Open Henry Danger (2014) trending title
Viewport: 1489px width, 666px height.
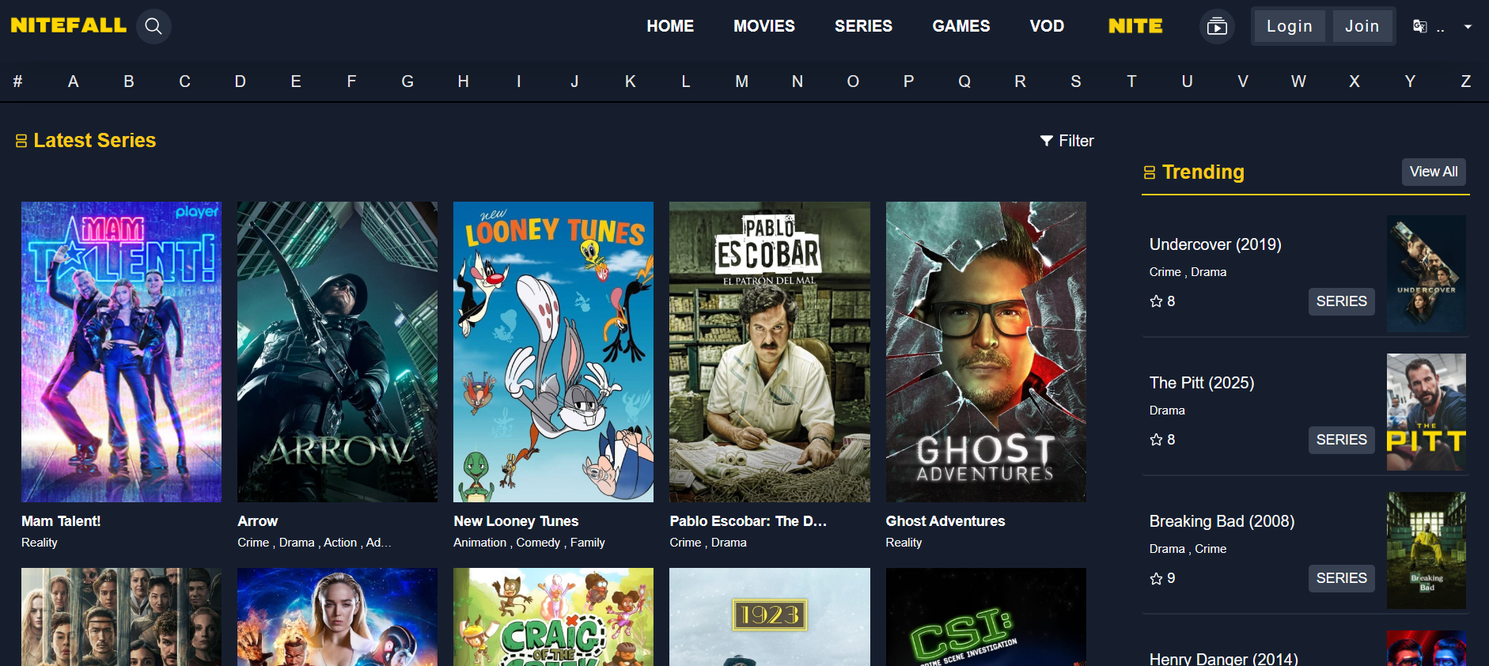[x=1223, y=658]
